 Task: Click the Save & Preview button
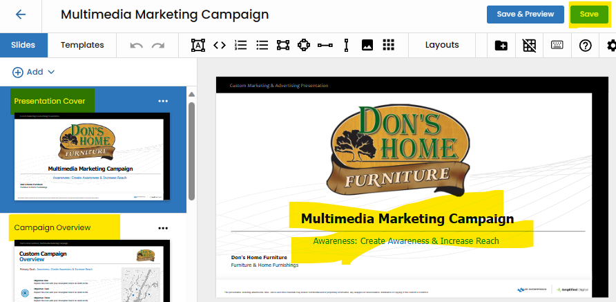(525, 15)
